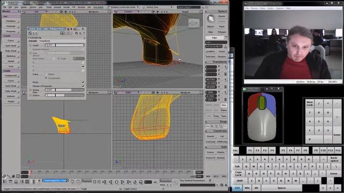Open the Animate menu
This screenshot has width=344, height=193.
click(x=58, y=7)
